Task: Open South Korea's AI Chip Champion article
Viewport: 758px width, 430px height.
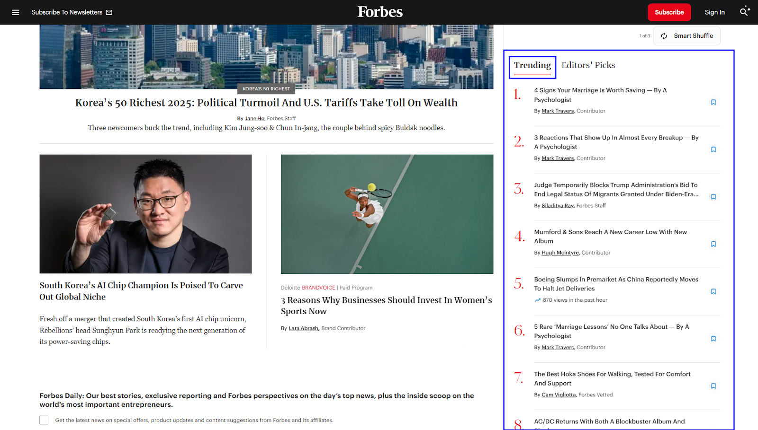Action: point(141,291)
